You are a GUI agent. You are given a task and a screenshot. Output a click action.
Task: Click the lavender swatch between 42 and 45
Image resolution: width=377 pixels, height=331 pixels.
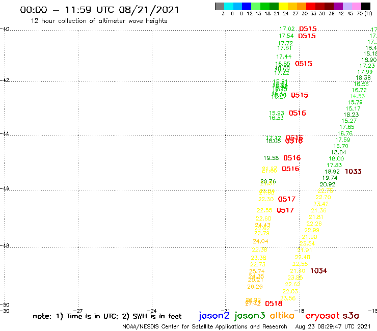[x=347, y=6]
